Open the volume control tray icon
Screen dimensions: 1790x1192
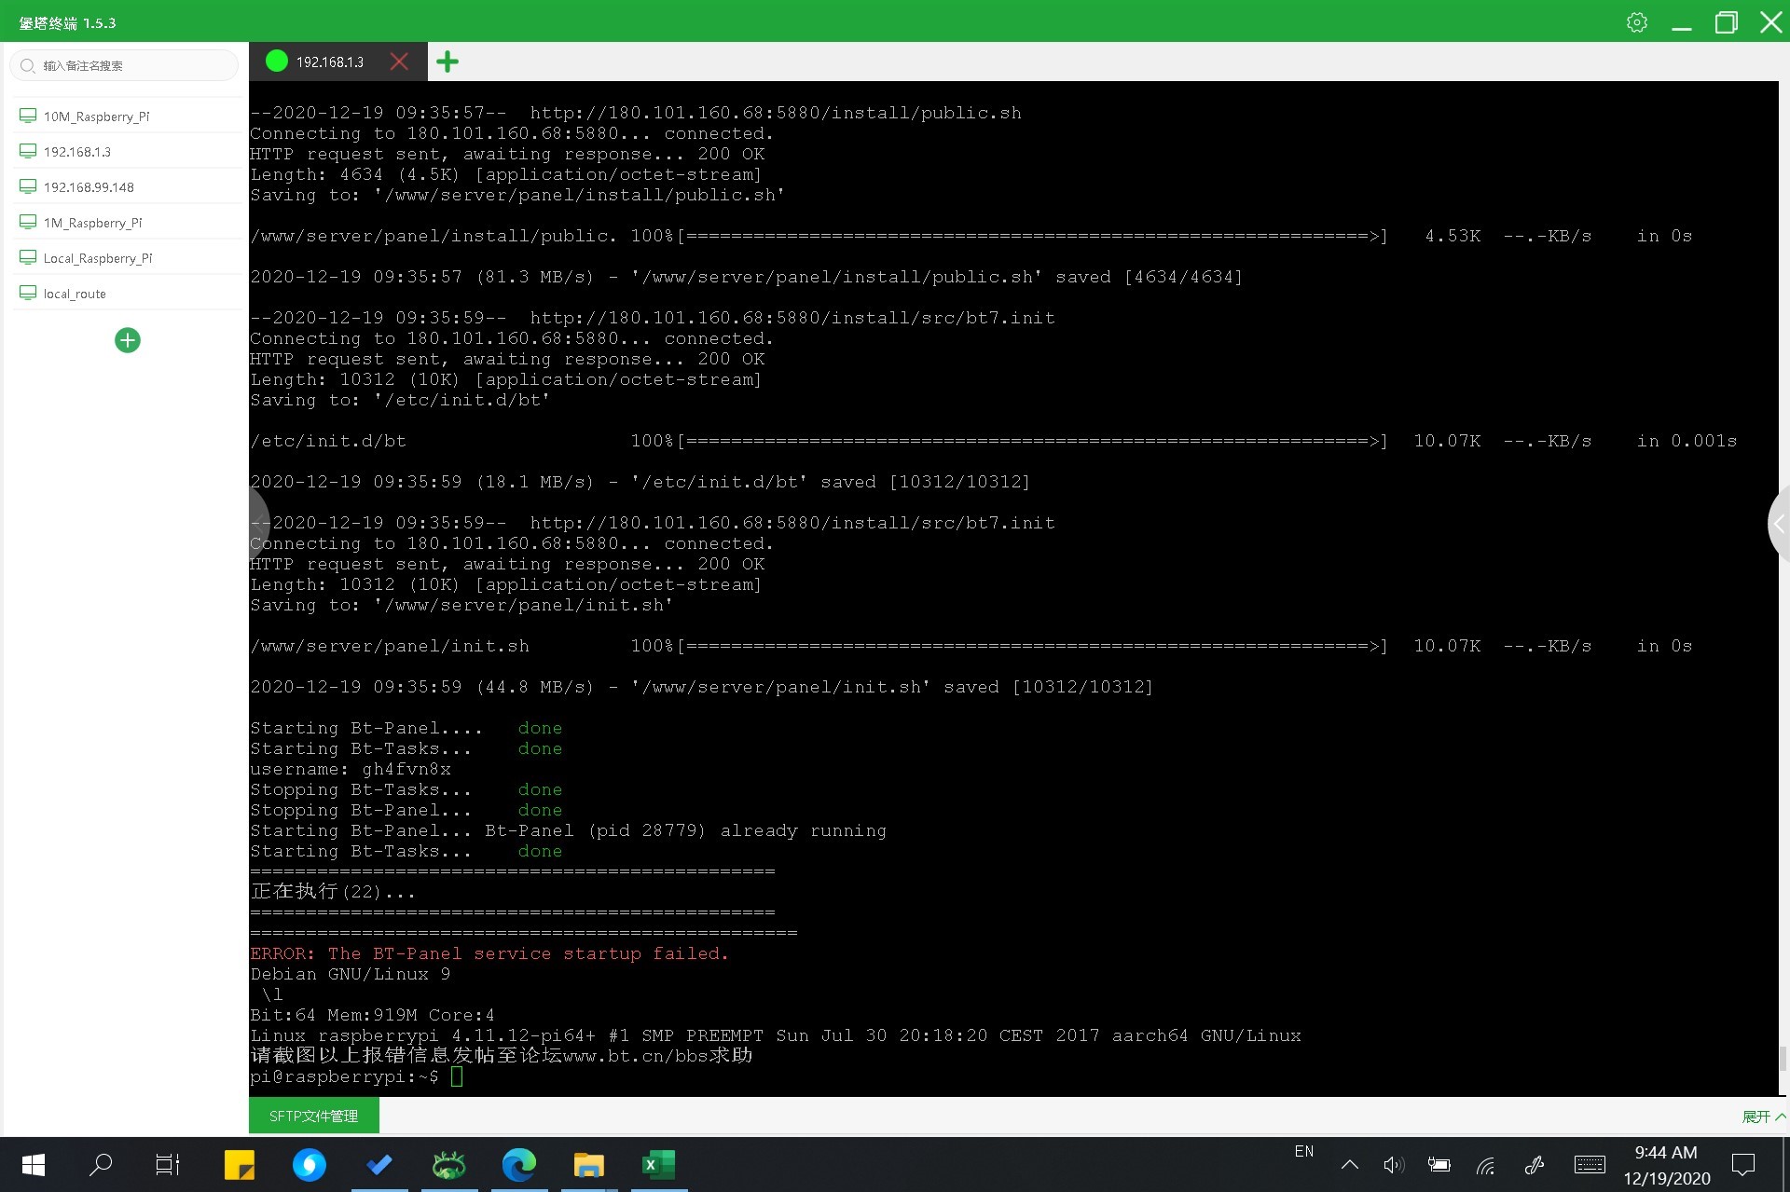[1394, 1164]
